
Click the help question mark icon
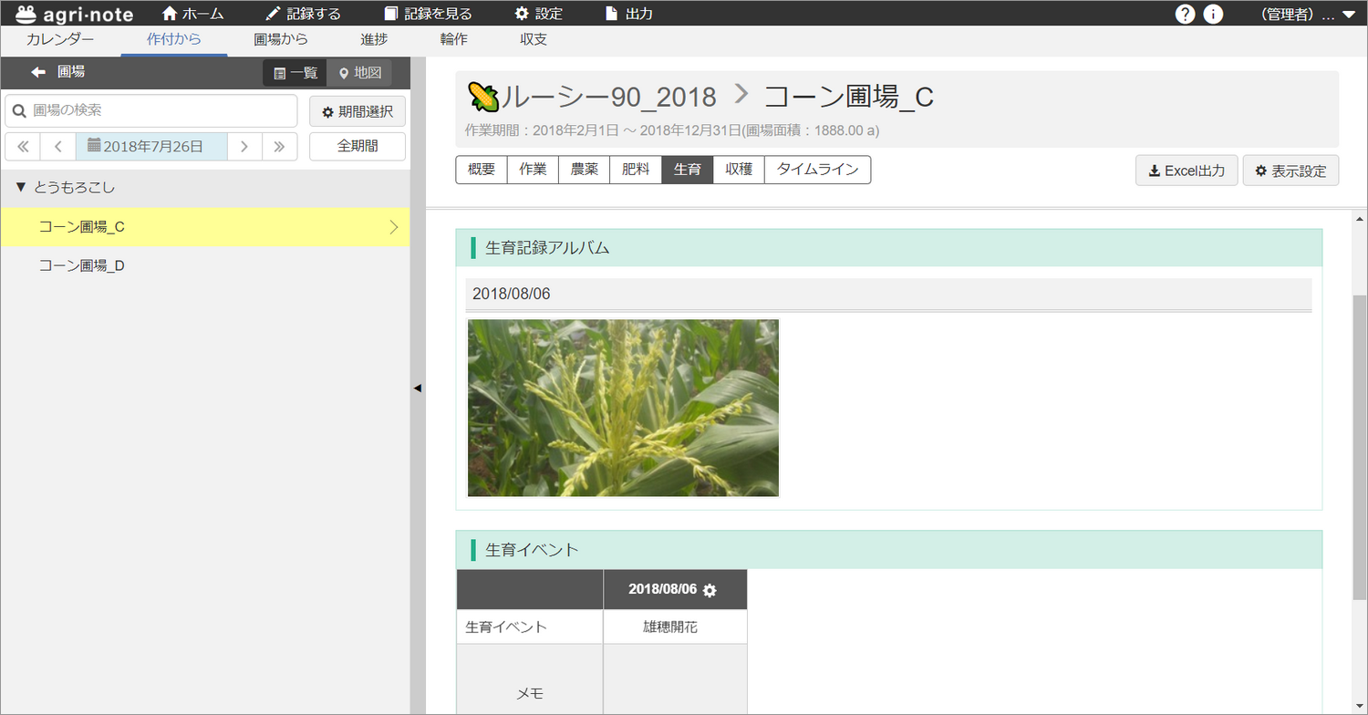[1185, 14]
